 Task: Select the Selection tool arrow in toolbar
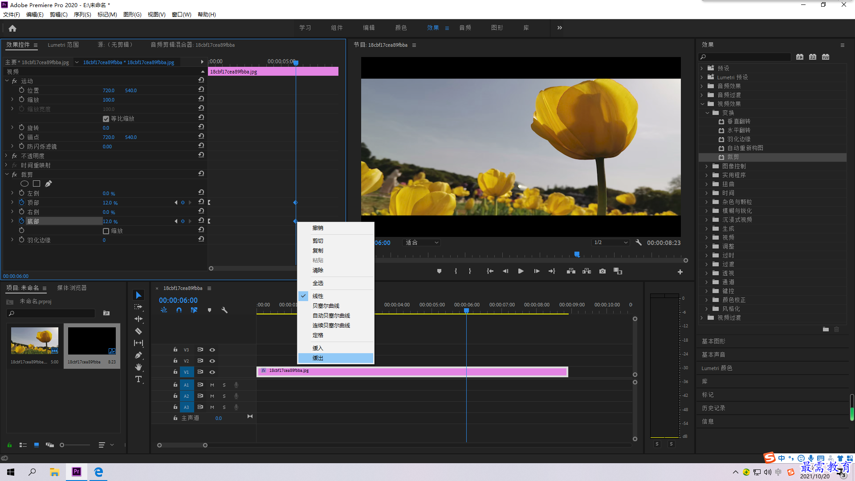[138, 295]
